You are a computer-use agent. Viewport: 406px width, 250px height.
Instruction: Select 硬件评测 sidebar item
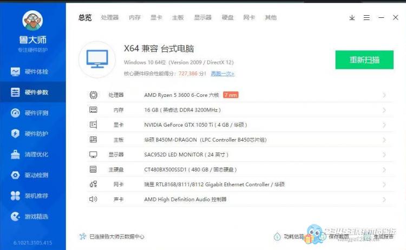coord(32,113)
